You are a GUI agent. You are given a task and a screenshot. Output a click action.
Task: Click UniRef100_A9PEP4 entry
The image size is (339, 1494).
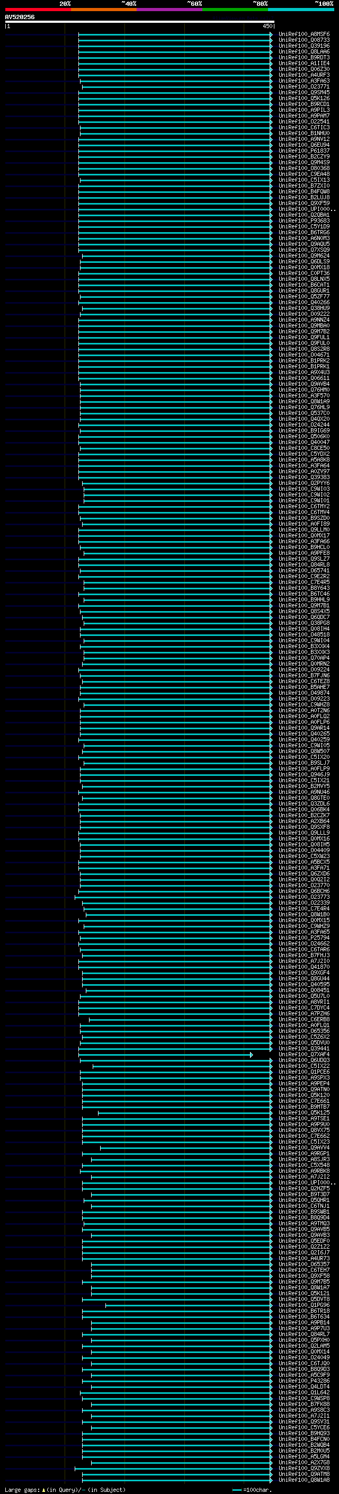pyautogui.click(x=304, y=1083)
